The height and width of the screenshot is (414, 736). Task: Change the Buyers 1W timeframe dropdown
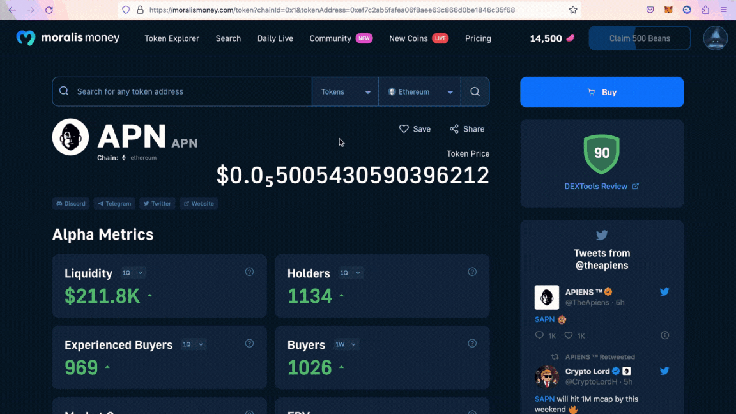tap(346, 344)
